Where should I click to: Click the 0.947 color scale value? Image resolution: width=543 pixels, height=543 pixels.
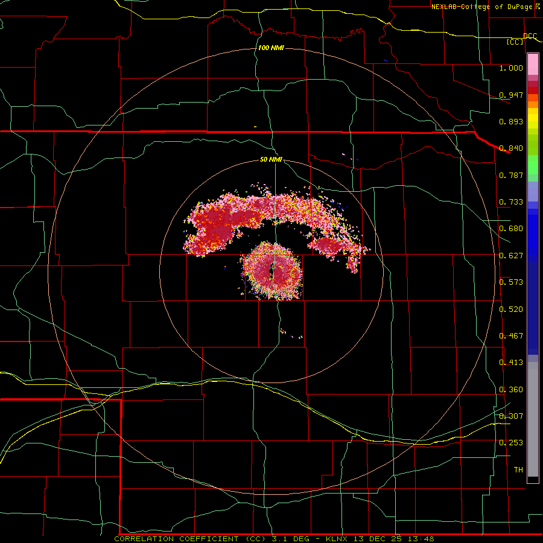point(511,95)
